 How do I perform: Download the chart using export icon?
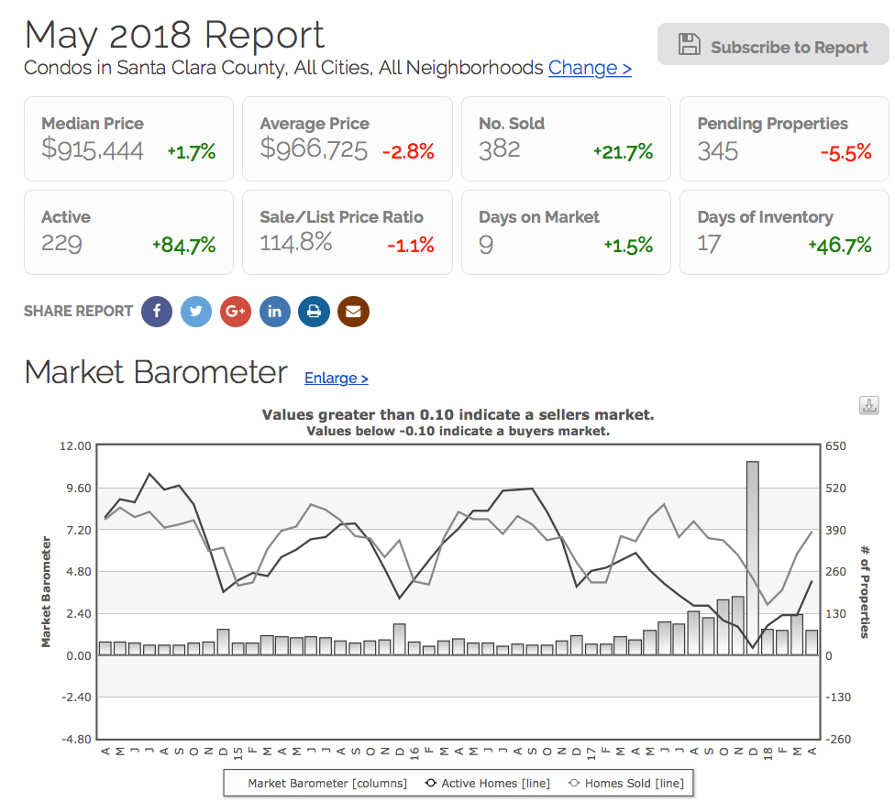point(868,405)
